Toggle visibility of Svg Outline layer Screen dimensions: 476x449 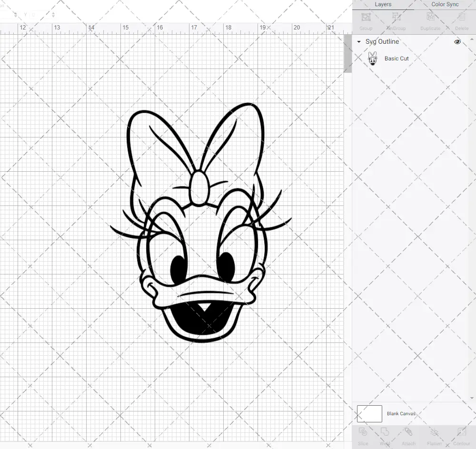coord(457,41)
